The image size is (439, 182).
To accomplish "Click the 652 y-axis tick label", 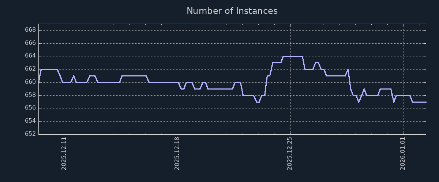I will pos(31,134).
